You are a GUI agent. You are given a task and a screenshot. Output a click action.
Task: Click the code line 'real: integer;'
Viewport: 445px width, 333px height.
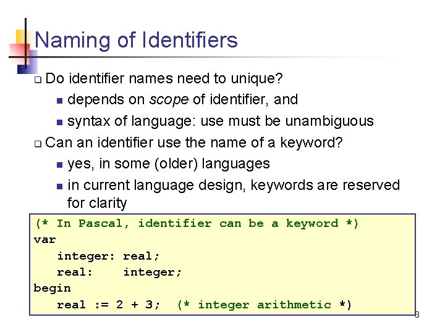[119, 273]
